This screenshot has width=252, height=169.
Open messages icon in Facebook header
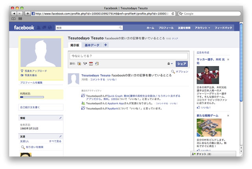click(x=44, y=28)
